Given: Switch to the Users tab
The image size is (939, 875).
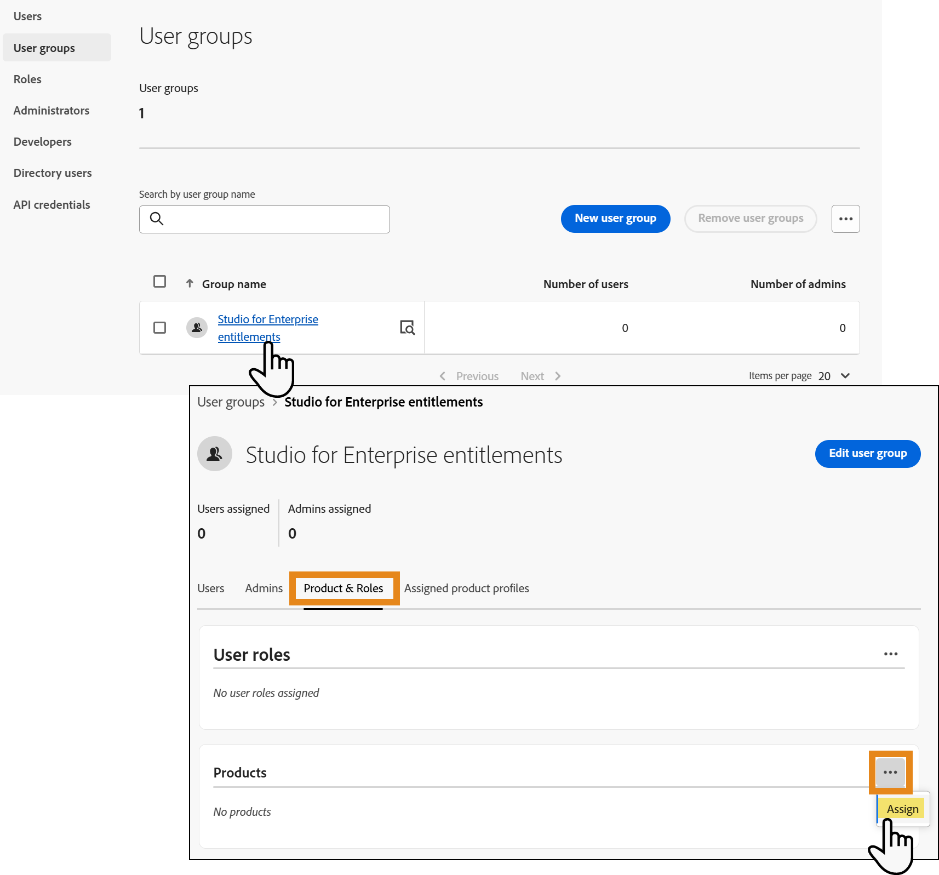Looking at the screenshot, I should coord(211,588).
